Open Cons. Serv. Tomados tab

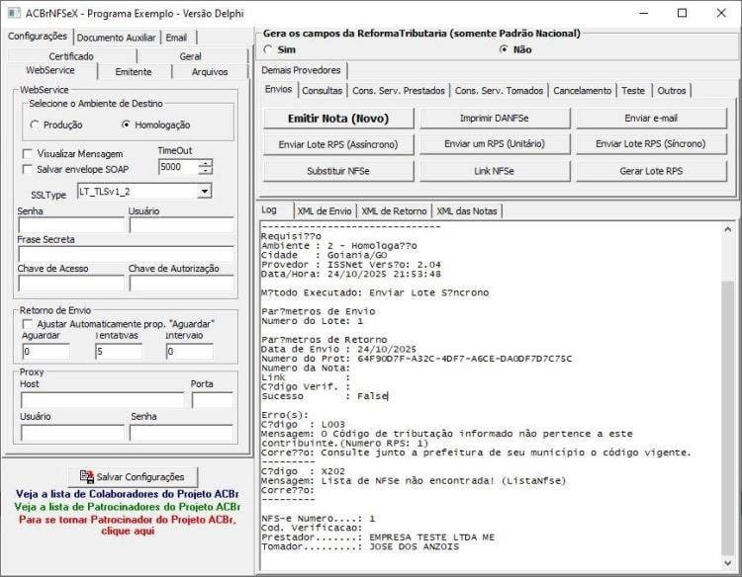(499, 90)
